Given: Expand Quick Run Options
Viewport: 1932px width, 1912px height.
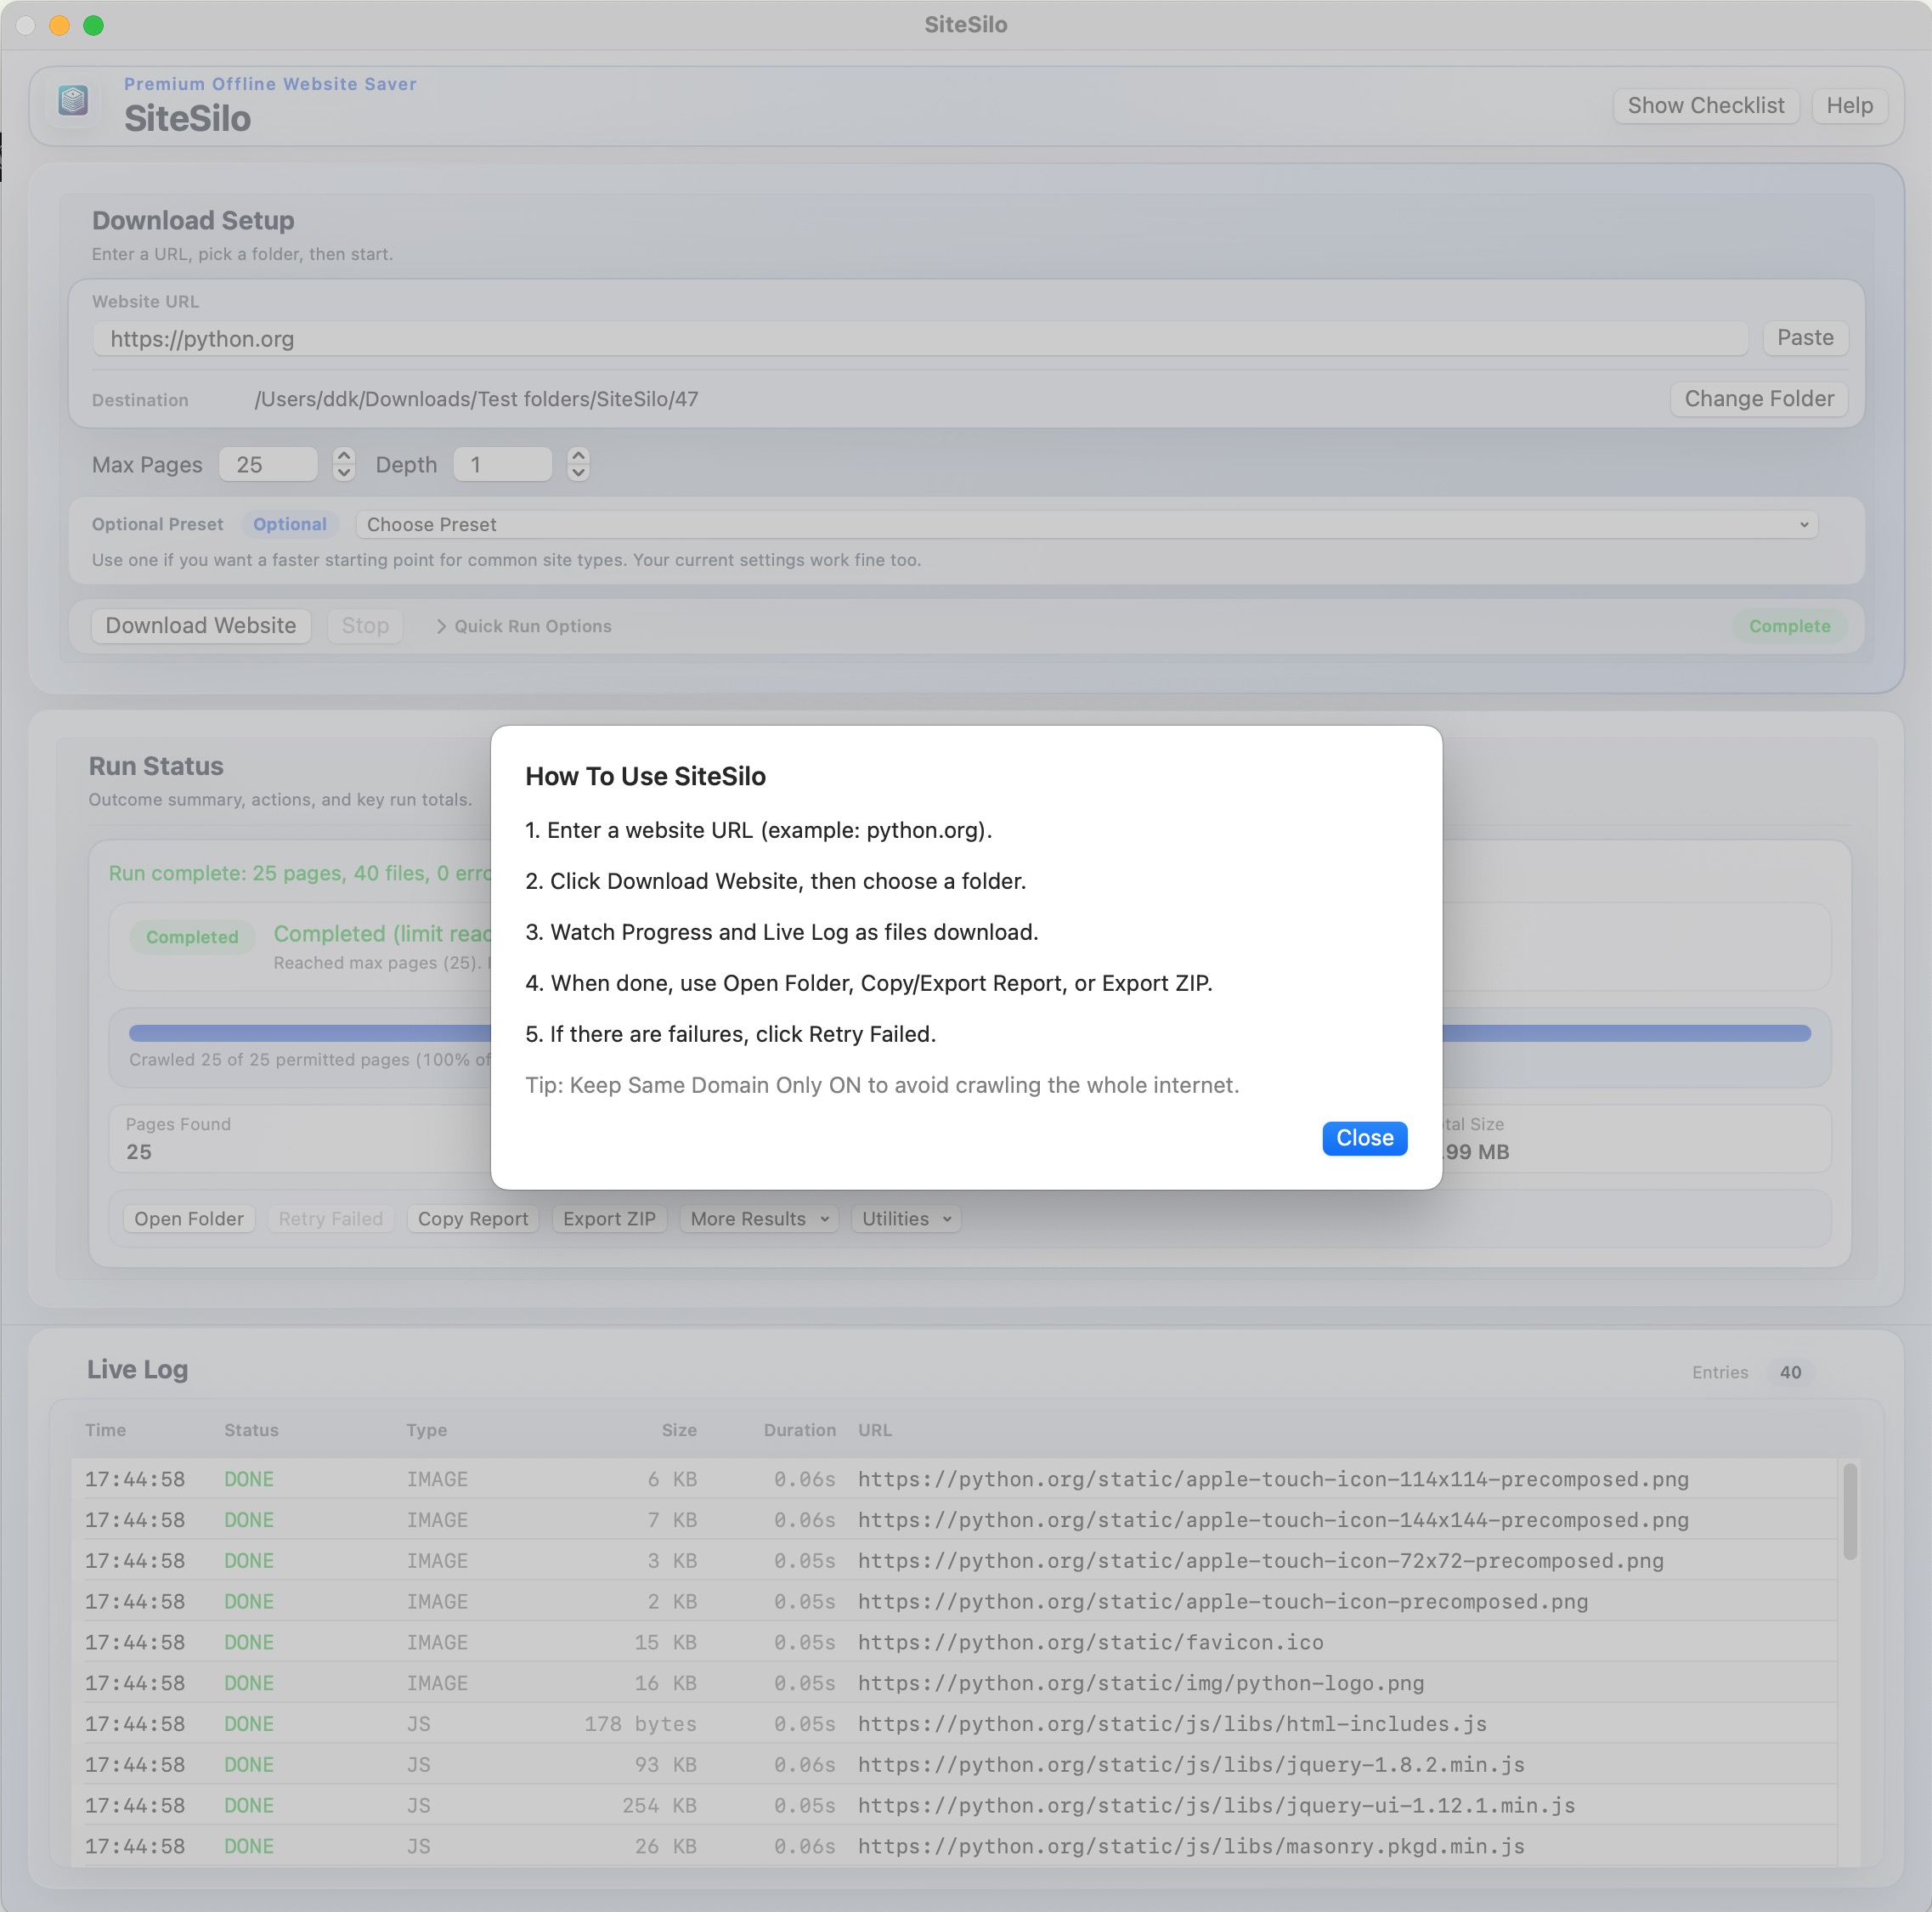Looking at the screenshot, I should tap(524, 627).
